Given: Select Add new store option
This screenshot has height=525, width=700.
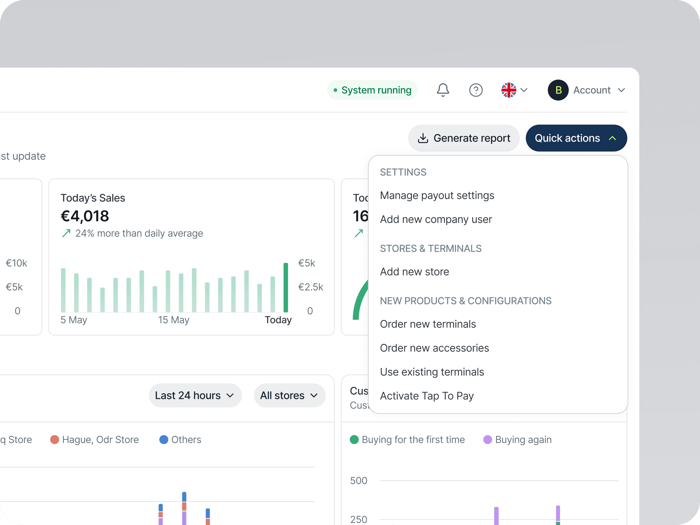Looking at the screenshot, I should pos(414,272).
